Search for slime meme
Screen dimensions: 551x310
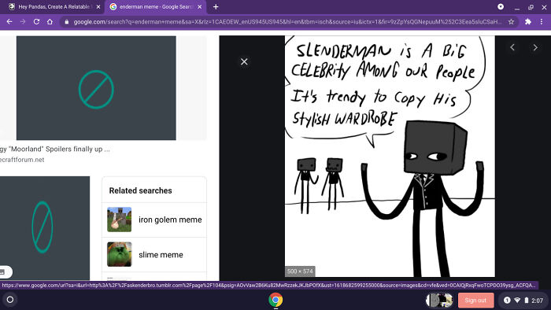[x=154, y=254]
